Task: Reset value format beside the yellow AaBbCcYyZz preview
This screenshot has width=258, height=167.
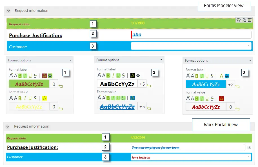Action: point(61,109)
